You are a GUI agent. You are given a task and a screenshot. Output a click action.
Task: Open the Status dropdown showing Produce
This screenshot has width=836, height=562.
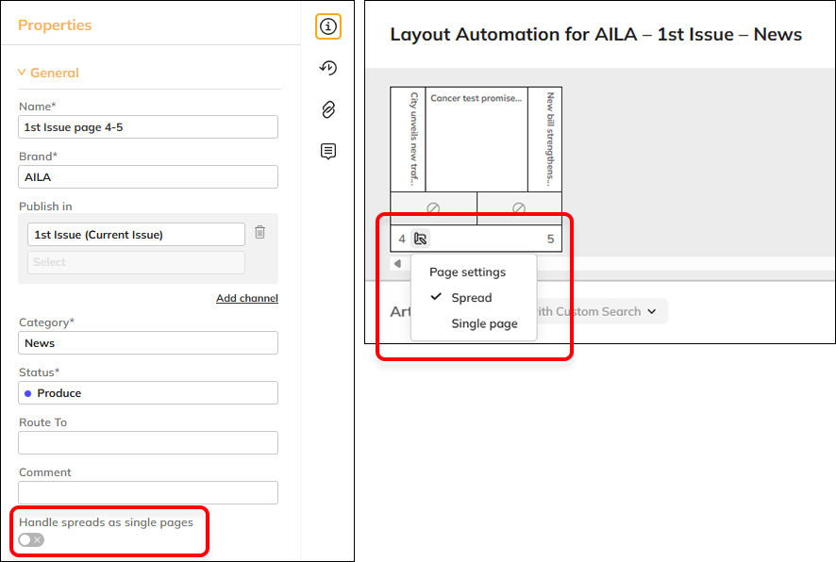tap(148, 393)
